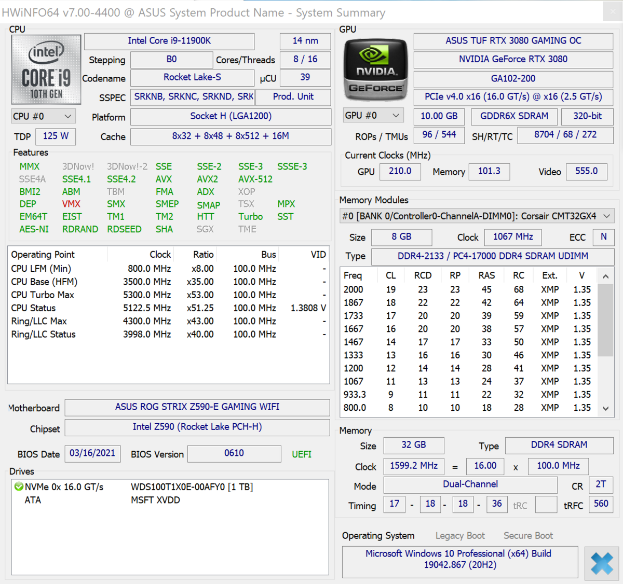Click the TDP 125 W field
Screen dimensions: 623x584
click(56, 136)
